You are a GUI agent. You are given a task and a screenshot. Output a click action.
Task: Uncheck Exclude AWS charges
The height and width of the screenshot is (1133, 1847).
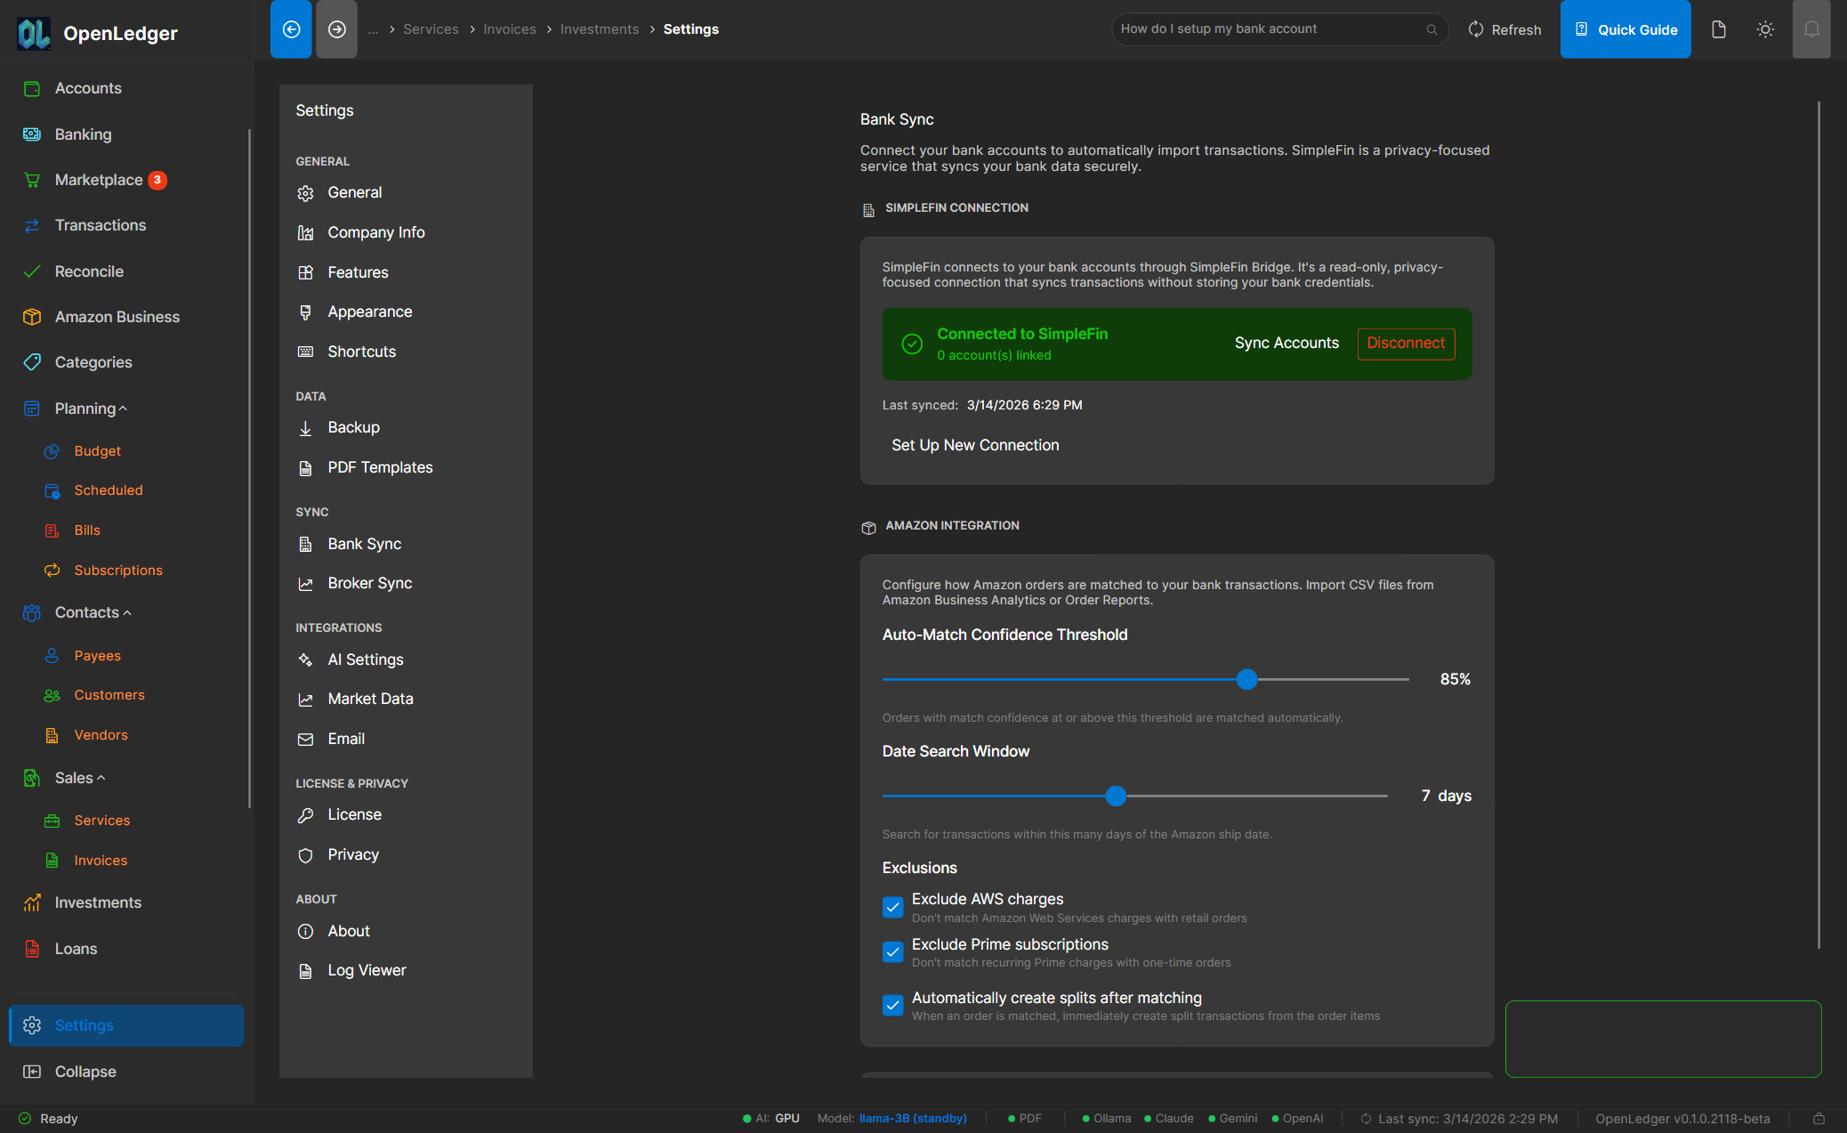[892, 907]
